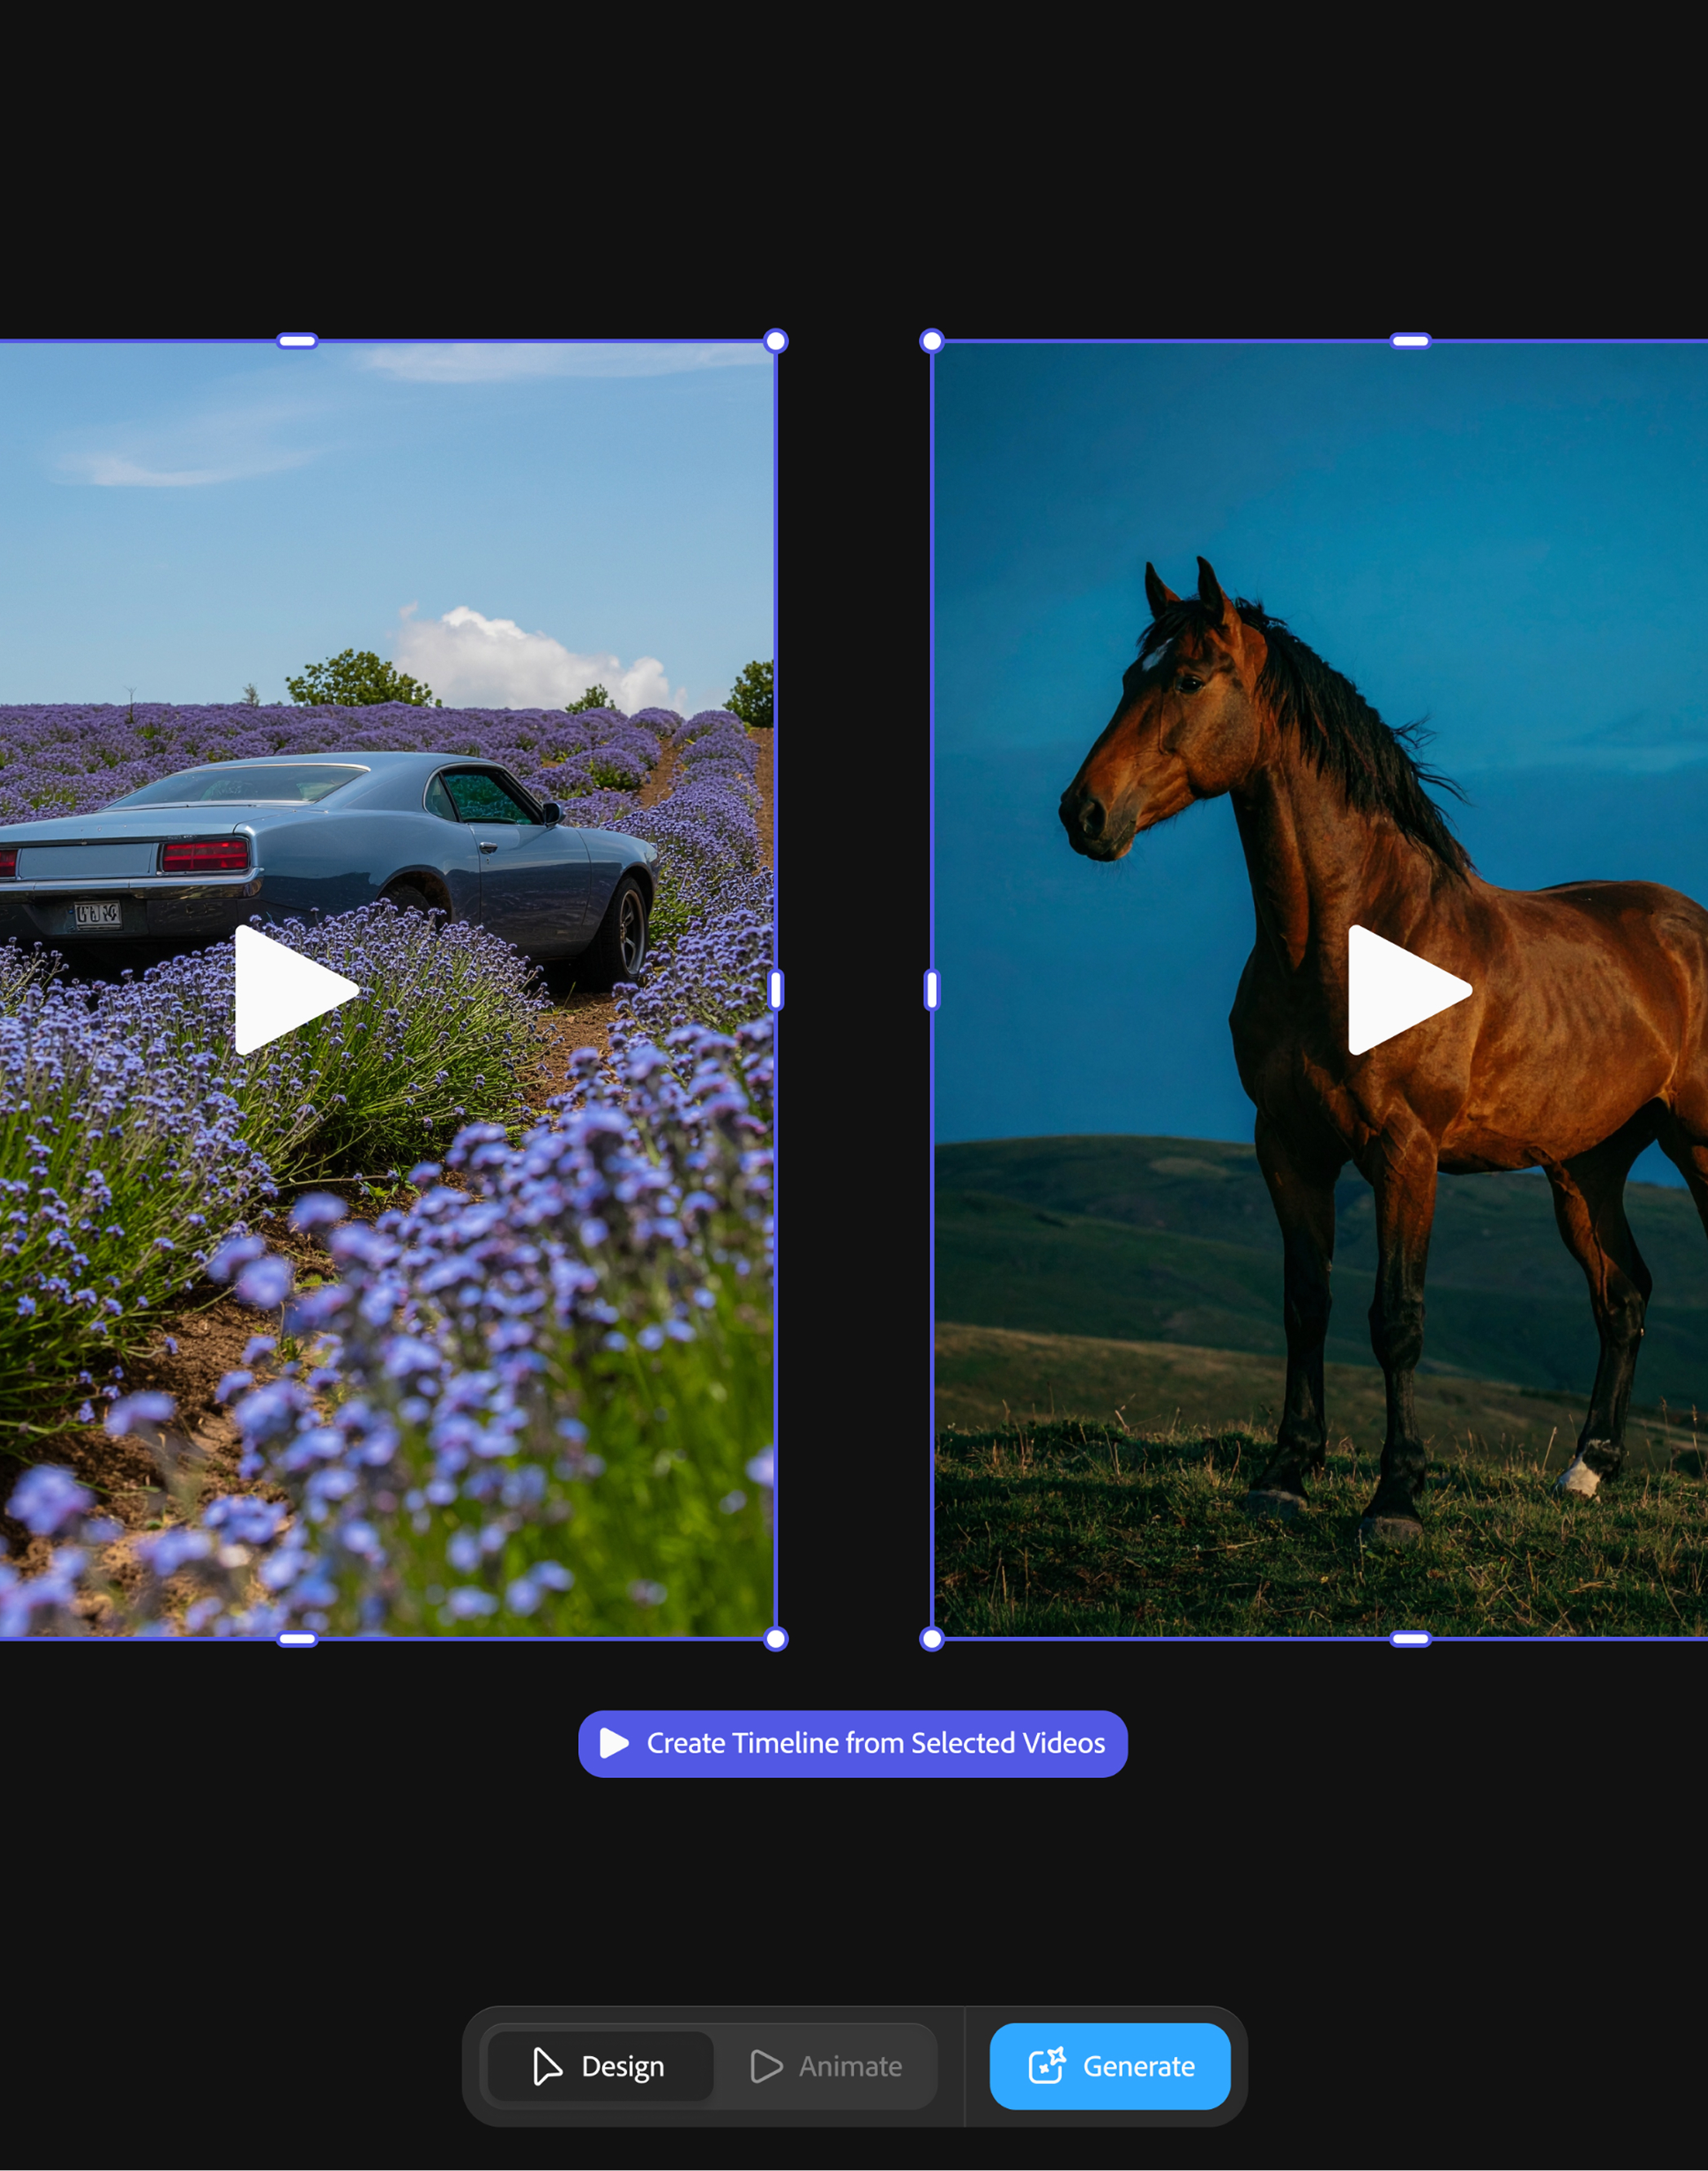
Task: Click right edge handle of car video
Action: tap(776, 990)
